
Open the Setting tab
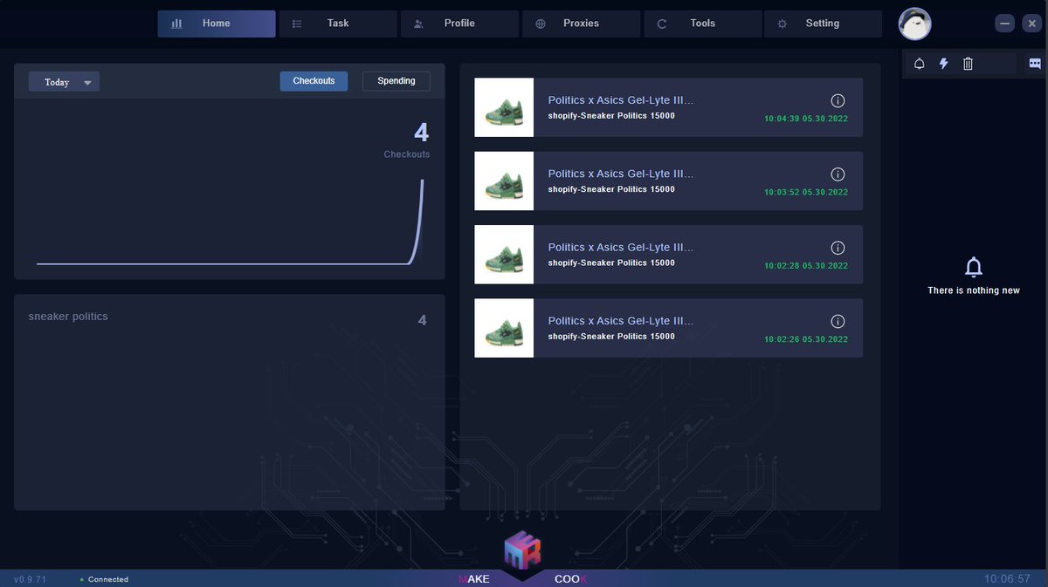click(823, 24)
